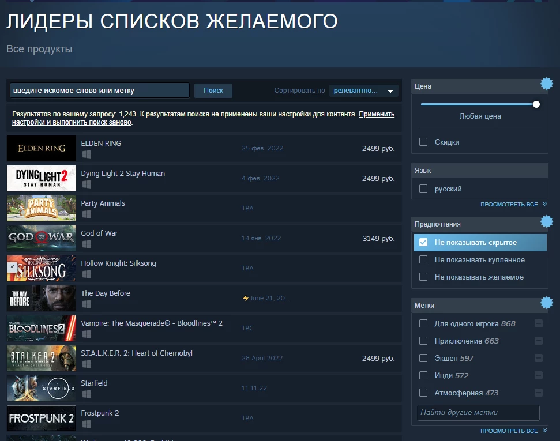Viewport: 560px width, 441px height.
Task: Open the God of War title
Action: 99,233
